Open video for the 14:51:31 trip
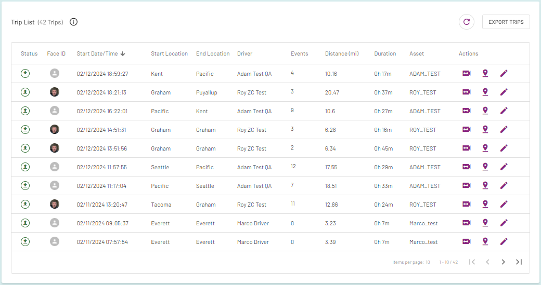 467,129
